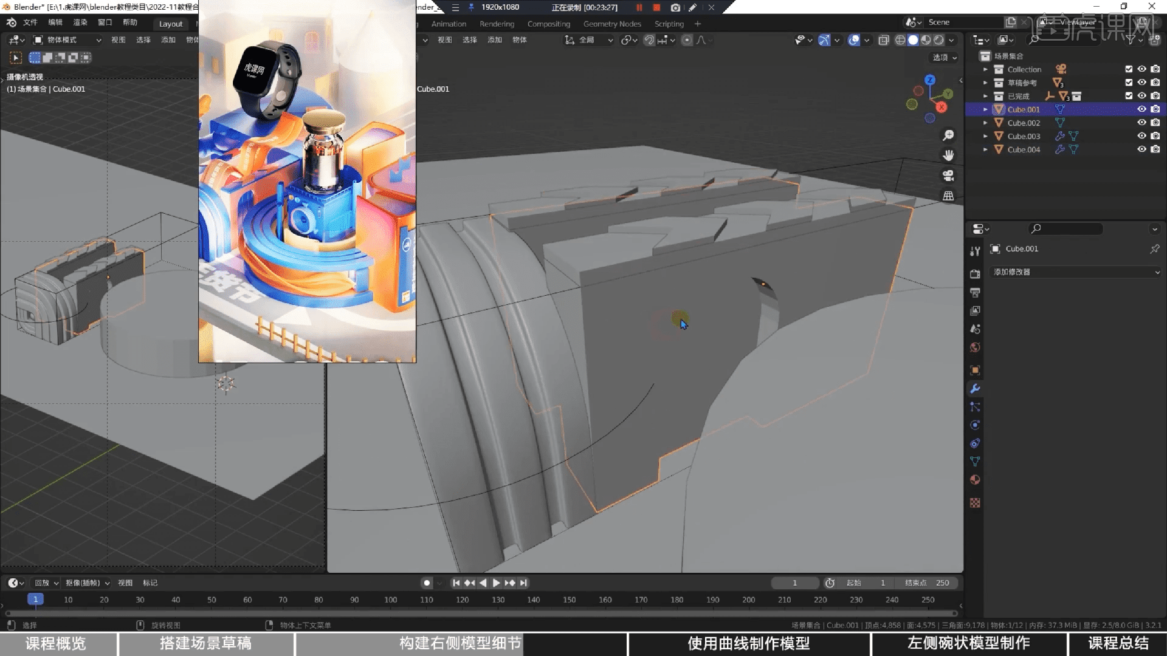The width and height of the screenshot is (1167, 656).
Task: Pin the Cube.001 properties context
Action: tap(1154, 248)
